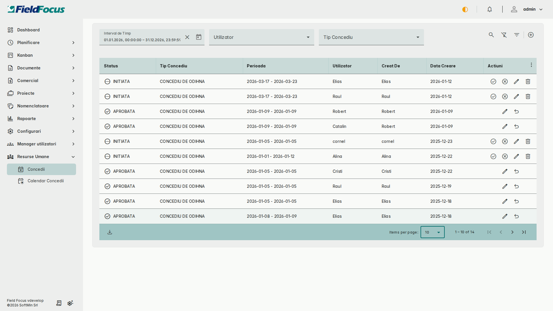553x311 pixels.
Task: Open the Utilizator dropdown filter
Action: pos(261,37)
